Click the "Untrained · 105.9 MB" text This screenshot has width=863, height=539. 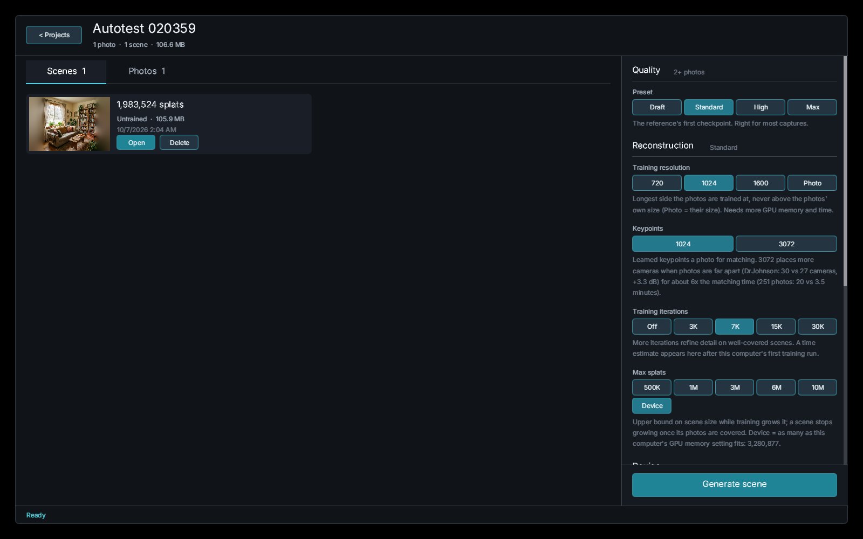[x=150, y=119]
